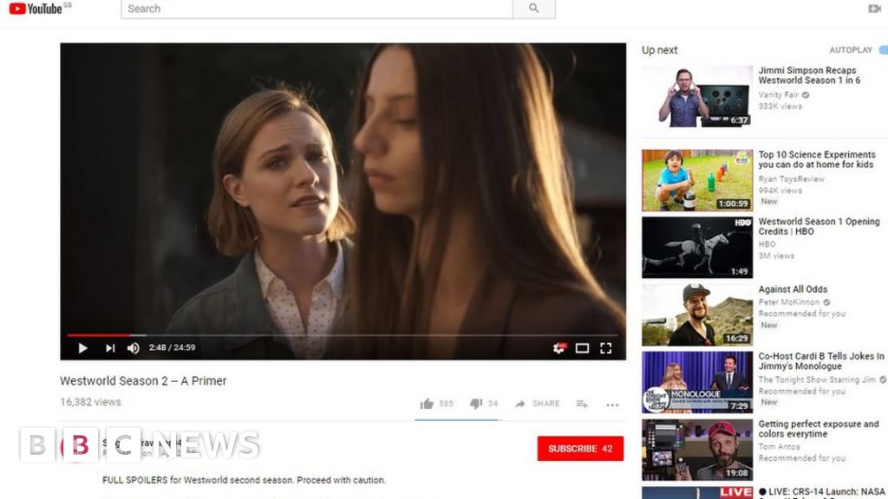Open Co-Host Cardi B monologue thumbnail

(x=697, y=382)
